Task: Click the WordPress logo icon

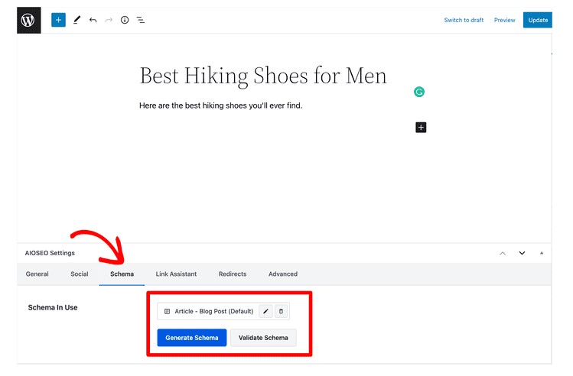Action: click(x=28, y=20)
